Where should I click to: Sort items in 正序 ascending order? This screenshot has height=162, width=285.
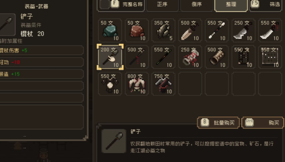(162, 4)
